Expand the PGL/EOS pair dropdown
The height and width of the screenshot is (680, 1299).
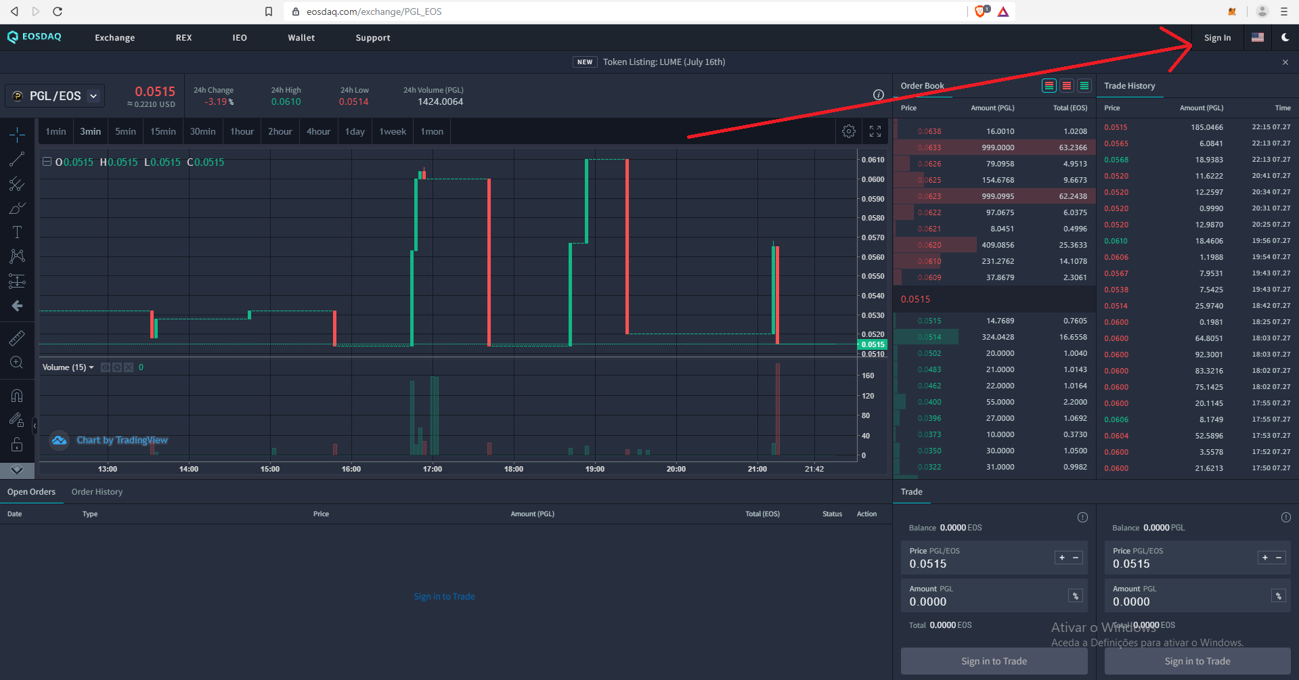93,96
